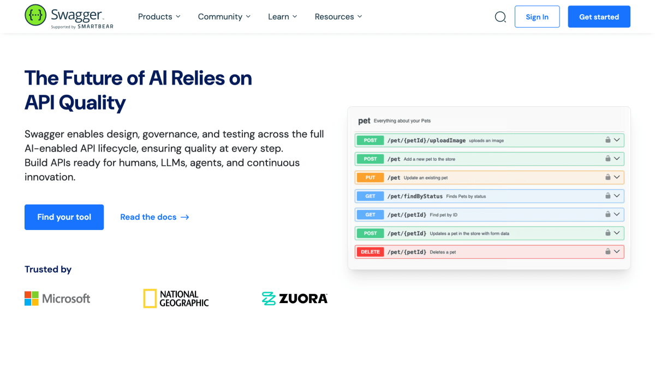655x368 pixels.
Task: Click lock icon on PUT /pet row
Action: tap(608, 177)
